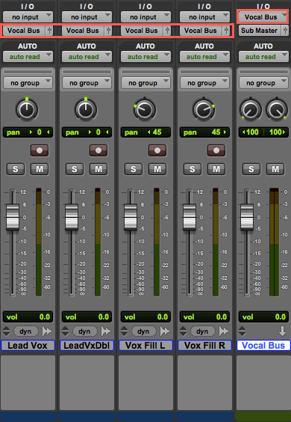Mute the Vocal Bus aux track
Image resolution: width=291 pixels, height=422 pixels.
click(275, 169)
